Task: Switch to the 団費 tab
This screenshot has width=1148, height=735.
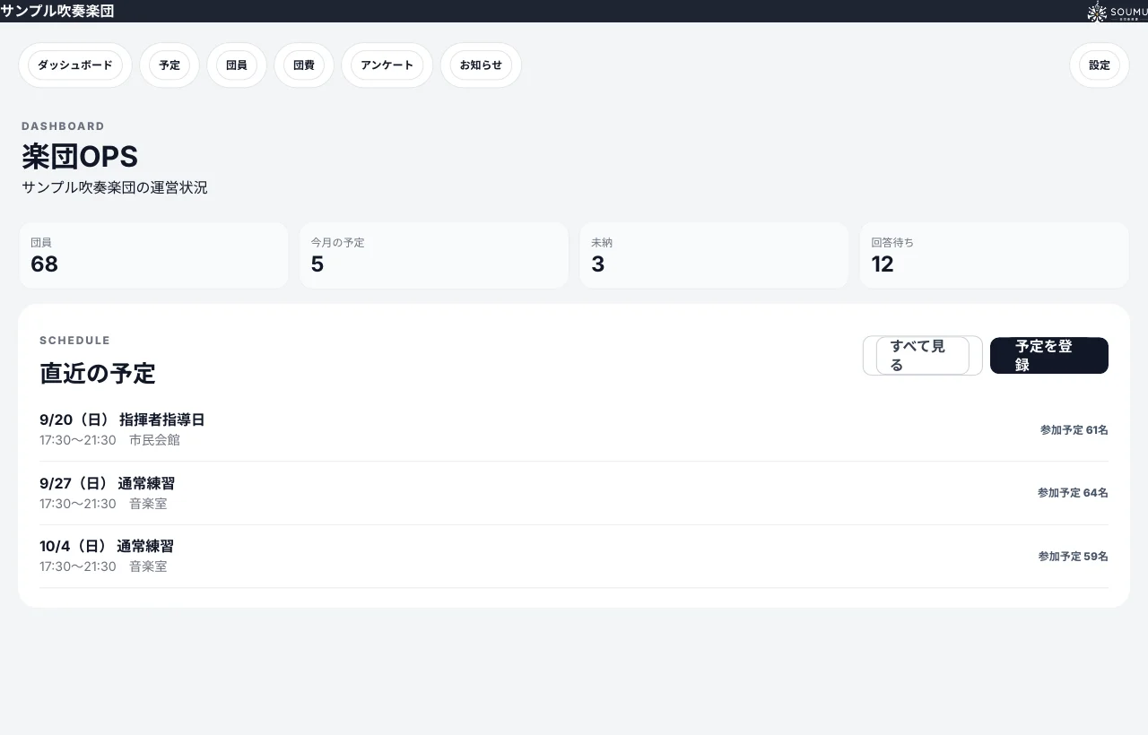Action: tap(304, 65)
